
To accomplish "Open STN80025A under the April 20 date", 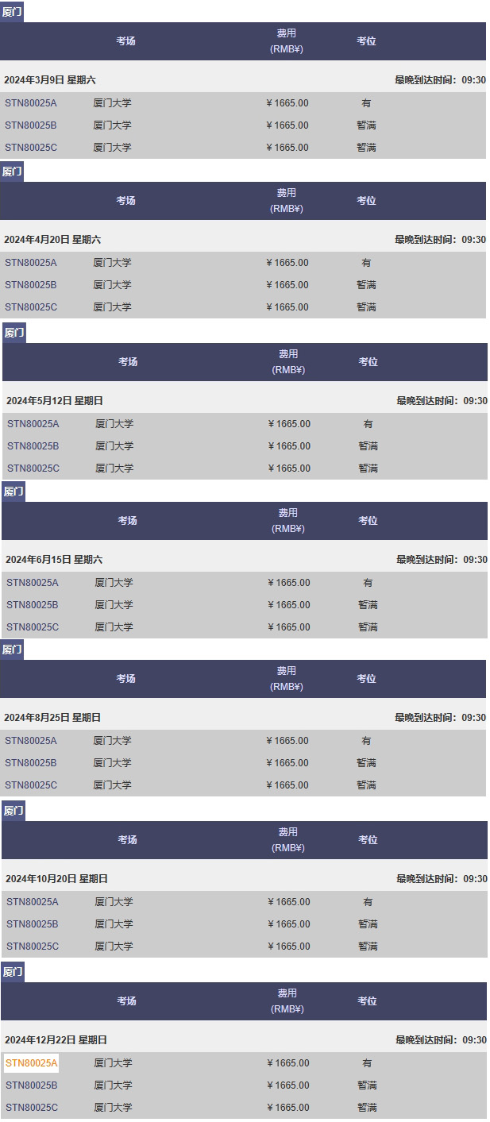I will click(x=31, y=263).
